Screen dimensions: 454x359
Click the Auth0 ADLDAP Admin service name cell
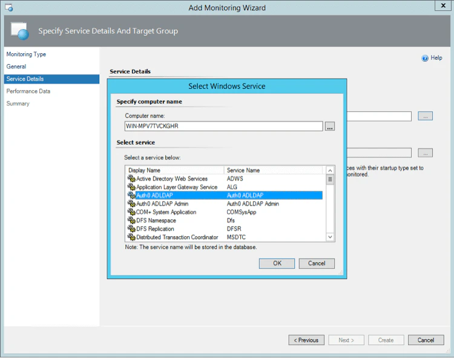pos(253,204)
